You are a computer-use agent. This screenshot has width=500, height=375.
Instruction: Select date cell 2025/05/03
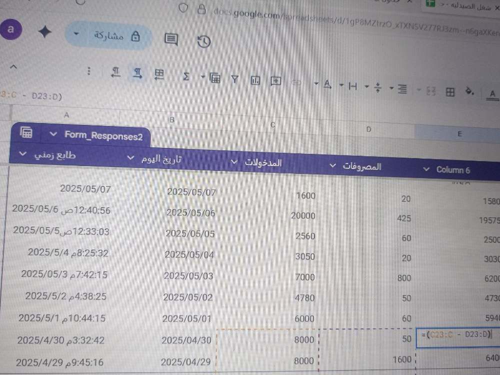coord(188,276)
